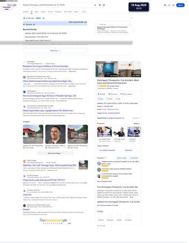Screen dimensions: 189x243
Task: Open the settings gear icon in header
Action: click(165, 5)
